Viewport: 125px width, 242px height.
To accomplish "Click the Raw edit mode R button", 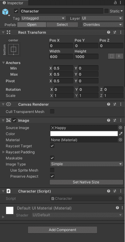I will click(x=119, y=56).
